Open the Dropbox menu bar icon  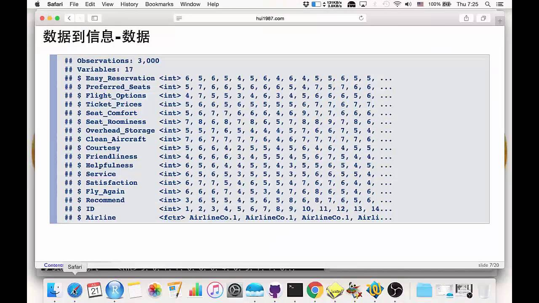pyautogui.click(x=306, y=4)
